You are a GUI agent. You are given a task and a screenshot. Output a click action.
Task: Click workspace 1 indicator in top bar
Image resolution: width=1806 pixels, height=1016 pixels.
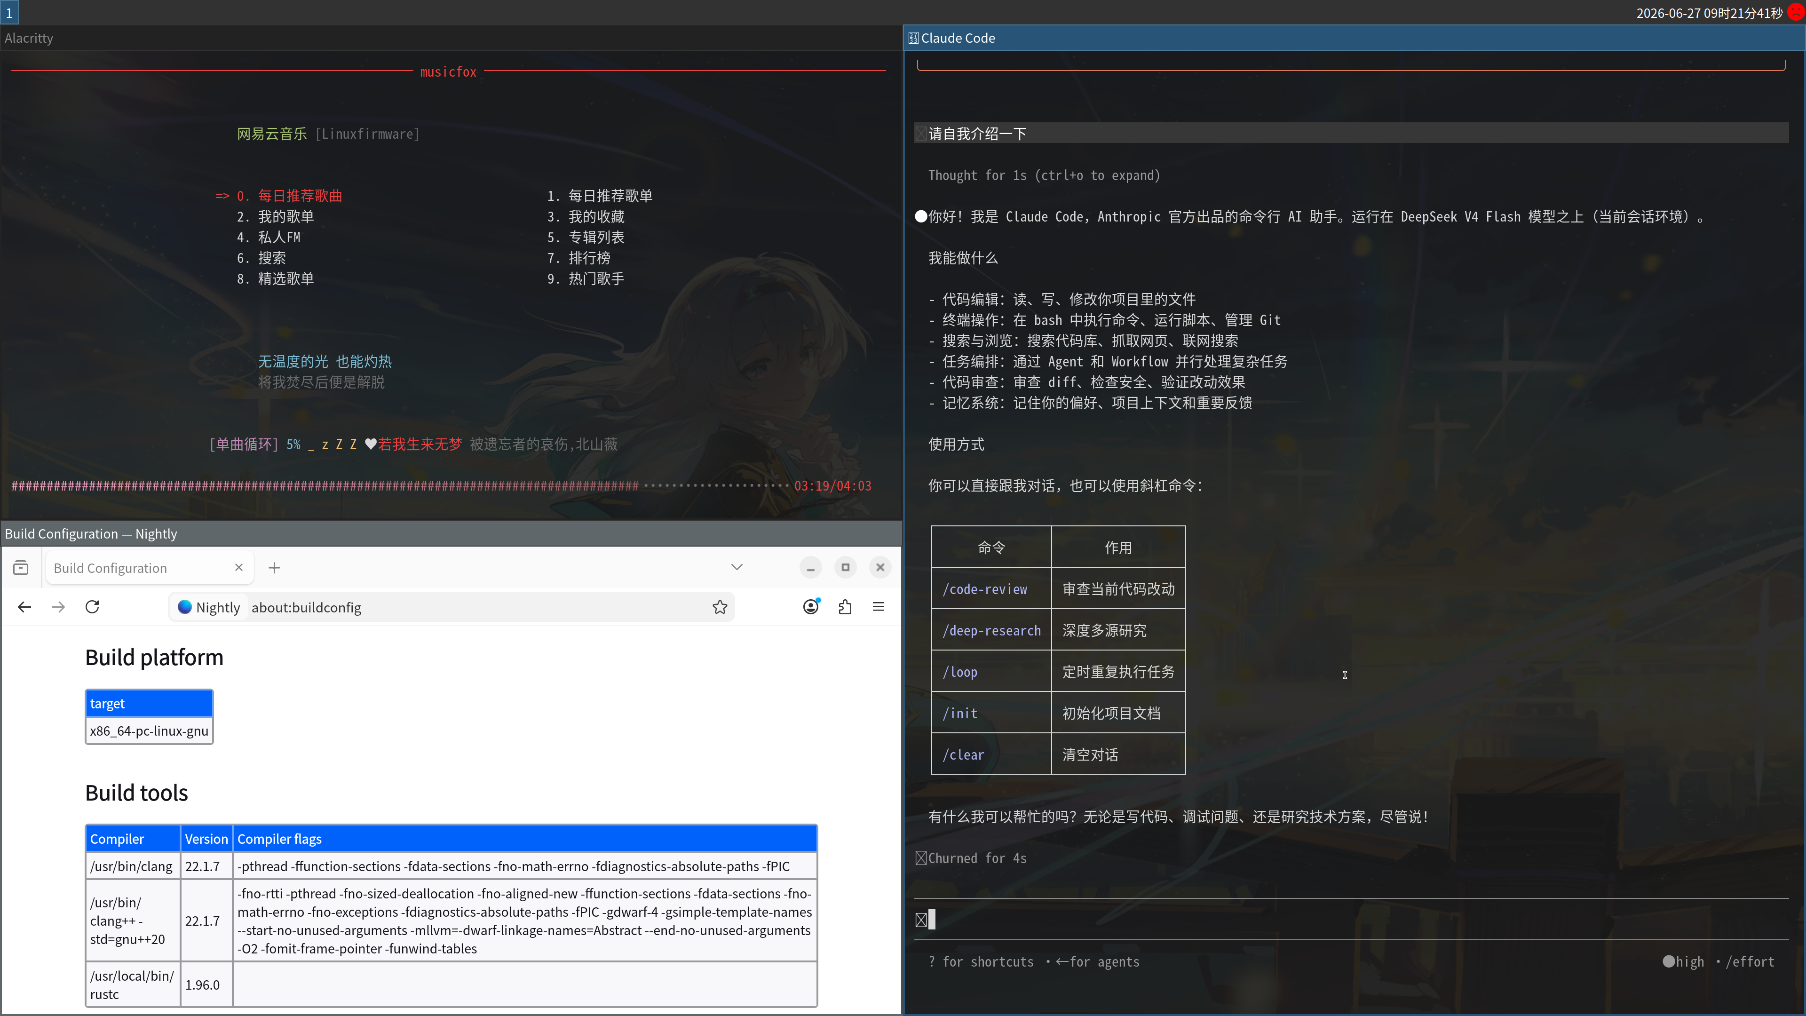coord(9,13)
